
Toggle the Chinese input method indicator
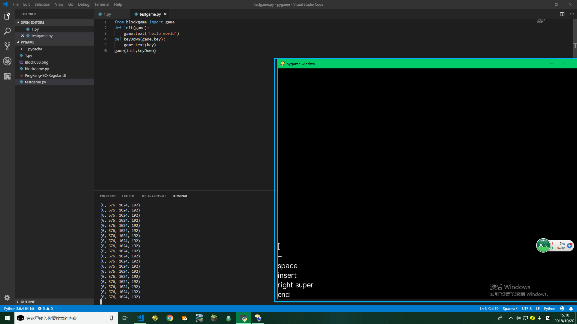click(540, 318)
